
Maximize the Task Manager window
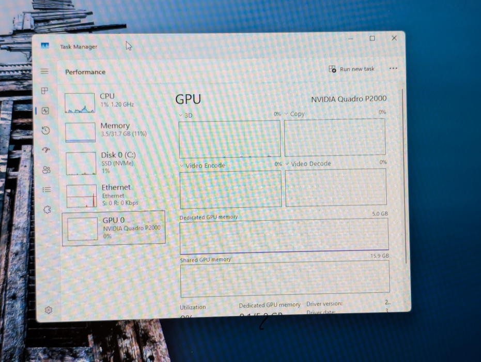click(x=372, y=38)
